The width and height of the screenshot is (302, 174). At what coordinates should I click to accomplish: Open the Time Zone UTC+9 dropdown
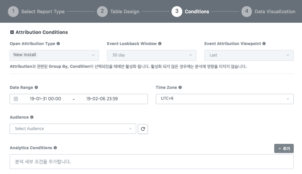pos(225,99)
